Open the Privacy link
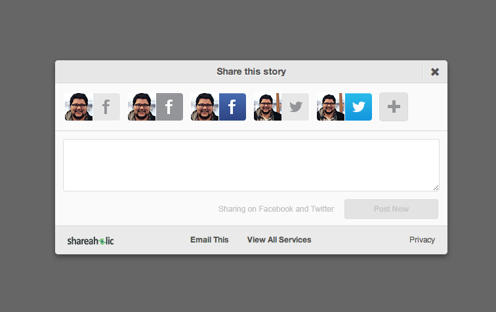The width and height of the screenshot is (496, 312). click(422, 240)
